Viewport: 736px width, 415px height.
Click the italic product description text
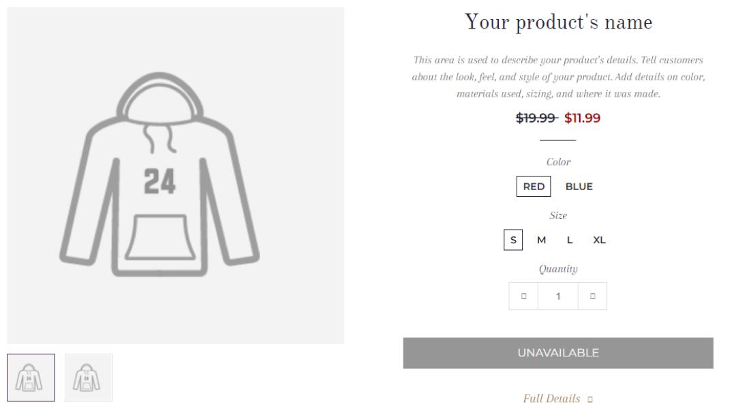[558, 76]
